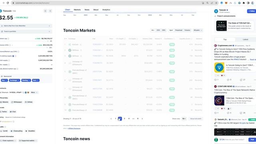Click info icon next to Volume/Market cap
The image size is (256, 144).
(x=18, y=52)
